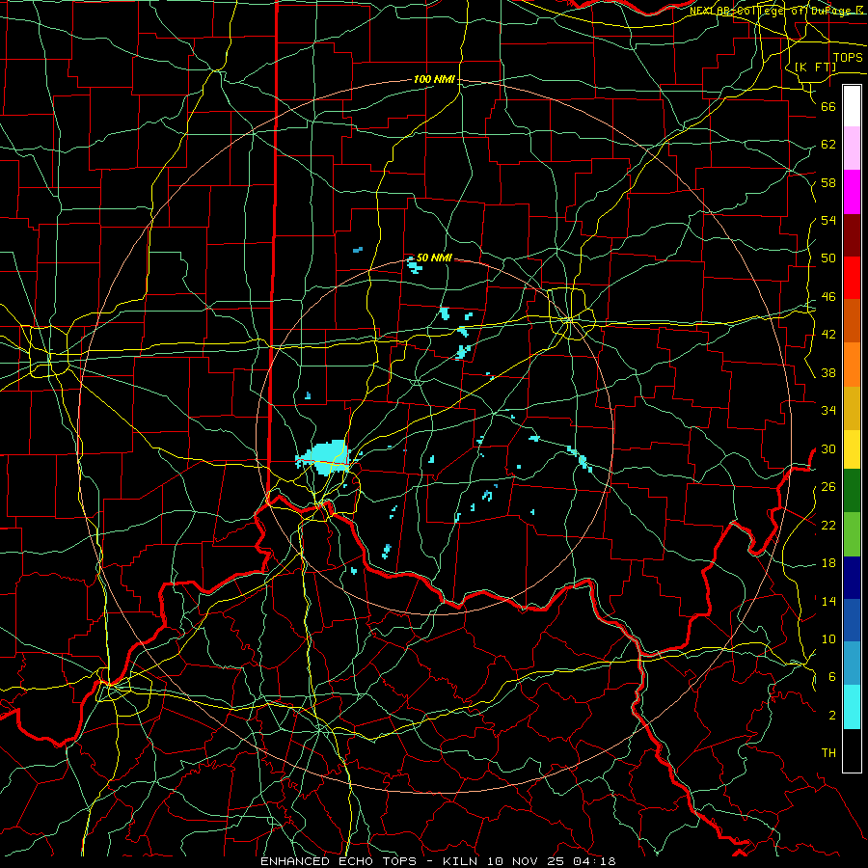Click the navy 14-18 kft legend swatch
The image size is (868, 868).
click(852, 578)
